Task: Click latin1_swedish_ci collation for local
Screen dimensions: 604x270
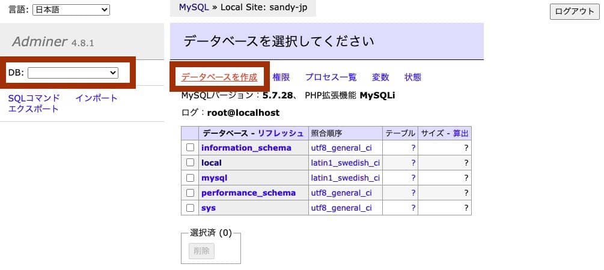Action: 345,163
